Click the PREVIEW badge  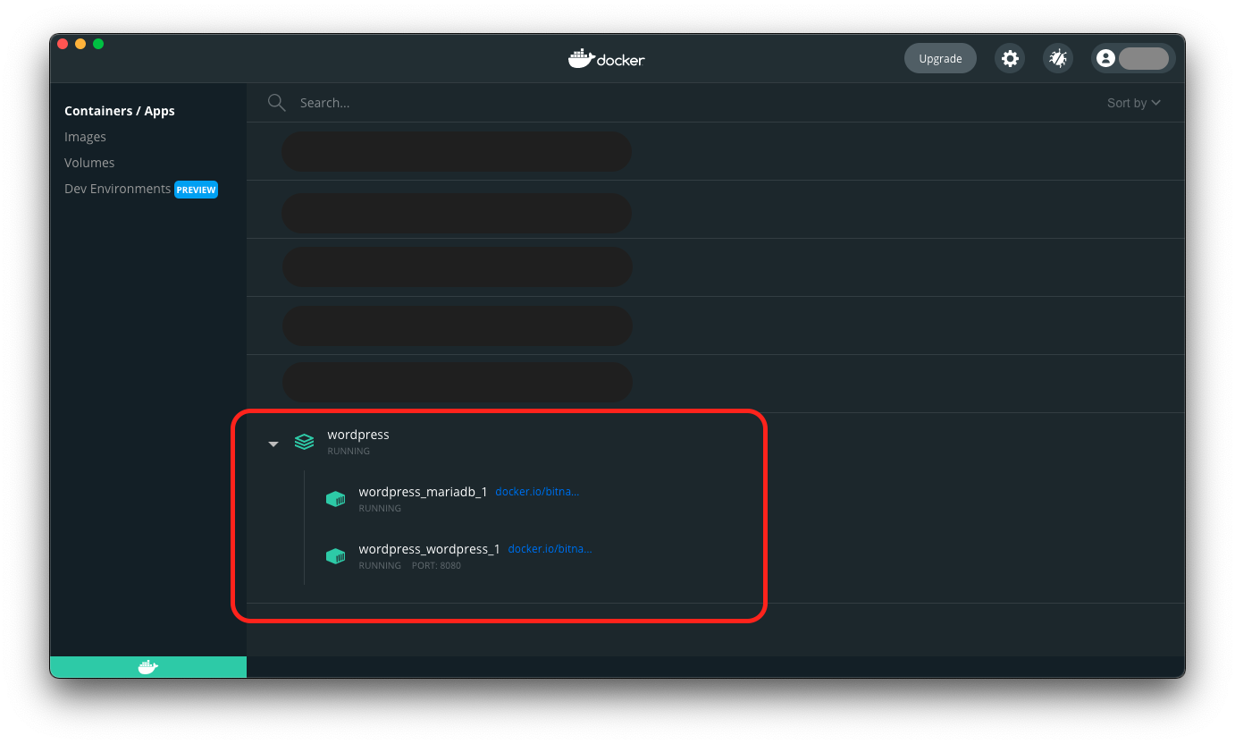pyautogui.click(x=196, y=190)
